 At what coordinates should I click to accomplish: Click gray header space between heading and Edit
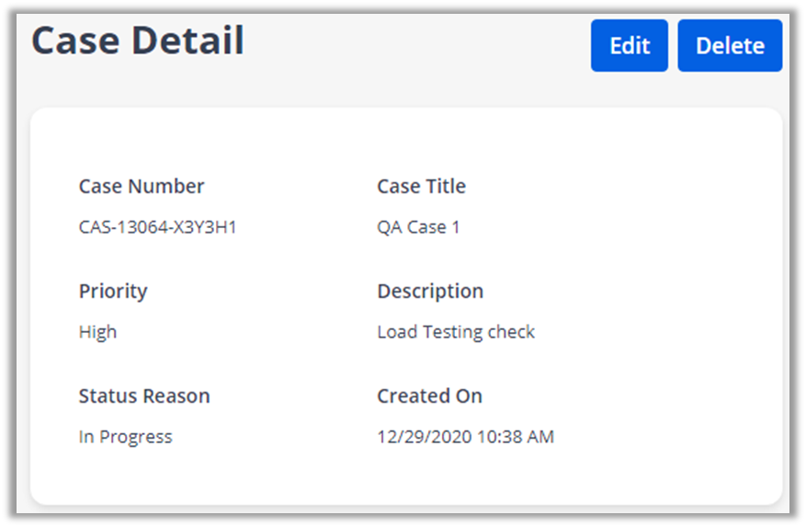pyautogui.click(x=414, y=46)
